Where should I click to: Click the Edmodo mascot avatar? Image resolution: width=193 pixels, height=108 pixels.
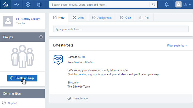point(58,60)
